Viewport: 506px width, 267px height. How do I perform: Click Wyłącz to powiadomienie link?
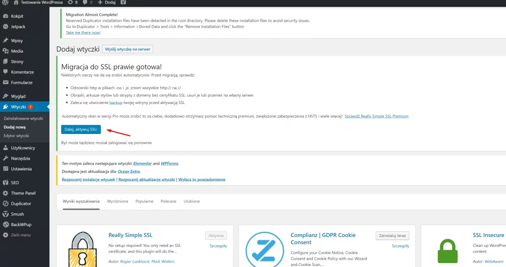point(202,179)
